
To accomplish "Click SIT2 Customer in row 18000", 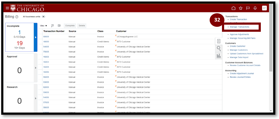I will point(124,42).
